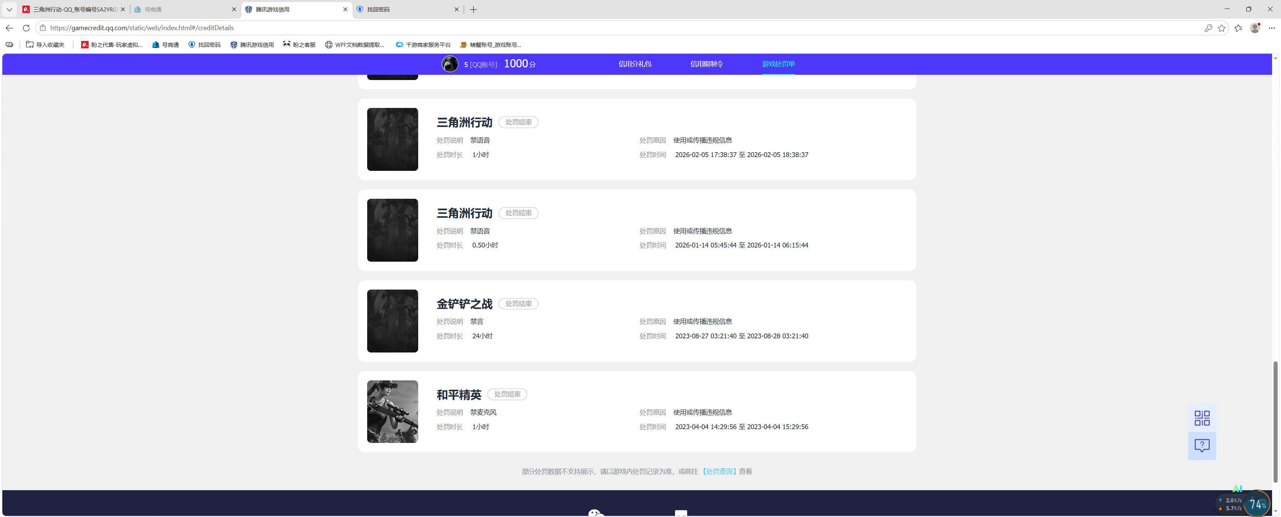The image size is (1281, 517).
Task: Open 腾讯游戏信用 bookmark
Action: (x=252, y=45)
